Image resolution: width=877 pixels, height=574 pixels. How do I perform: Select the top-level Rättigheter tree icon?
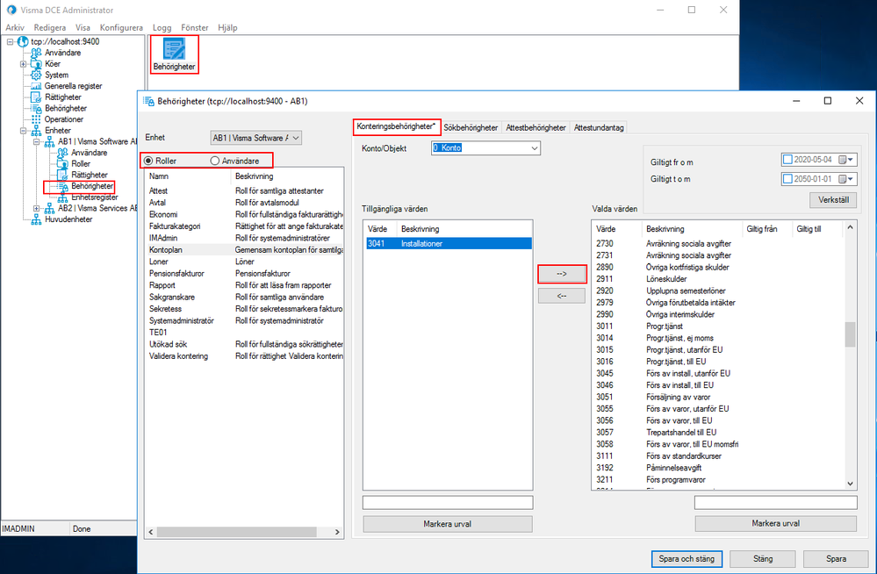(36, 97)
